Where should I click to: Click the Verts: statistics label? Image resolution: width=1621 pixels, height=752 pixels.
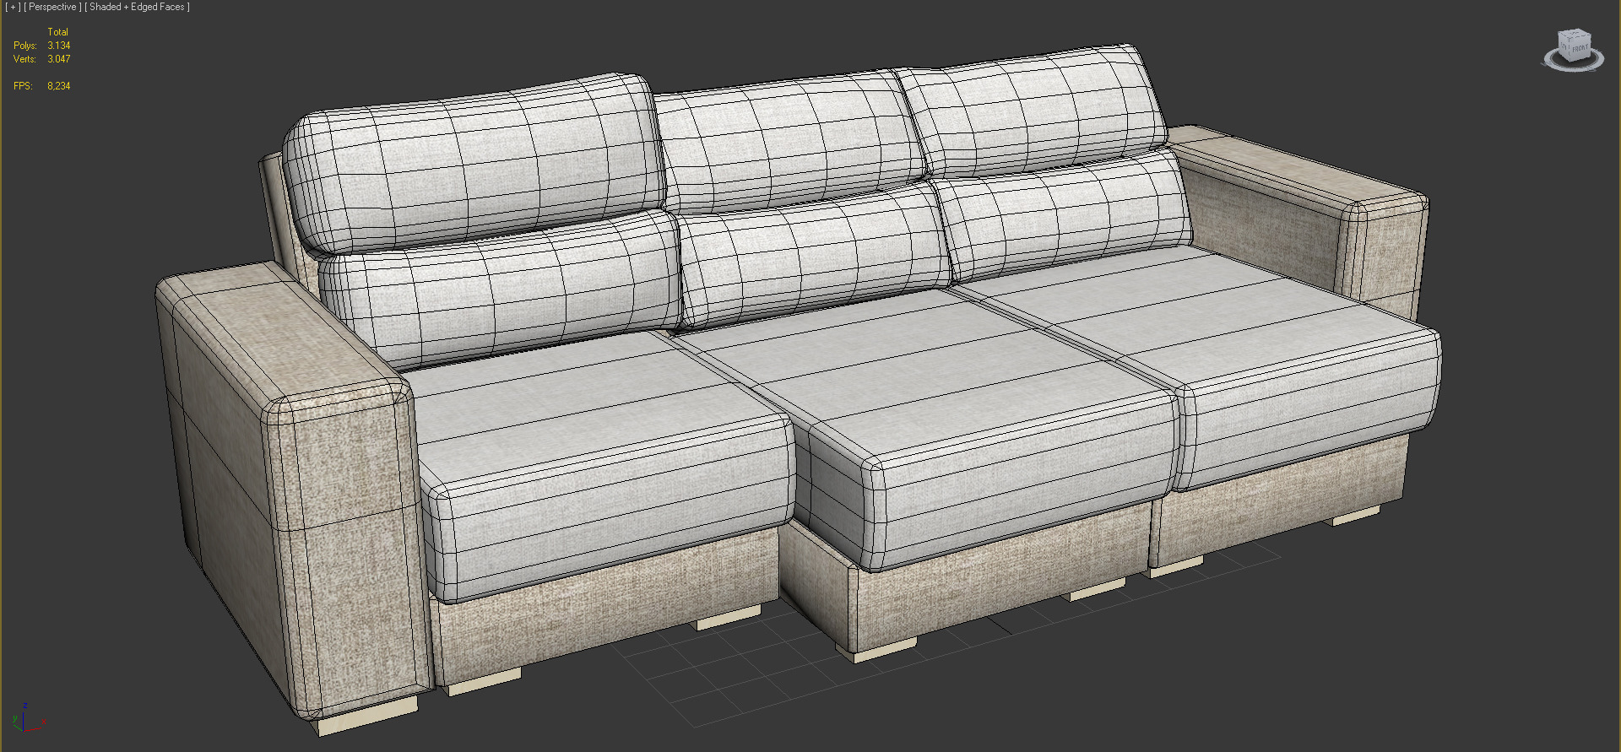point(24,59)
